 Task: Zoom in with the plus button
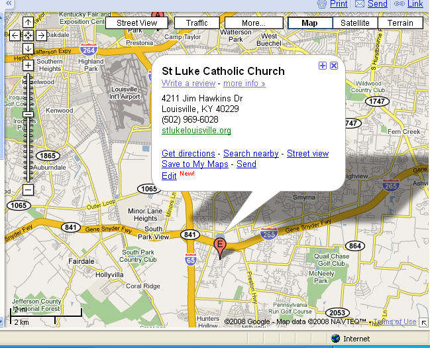[x=28, y=66]
